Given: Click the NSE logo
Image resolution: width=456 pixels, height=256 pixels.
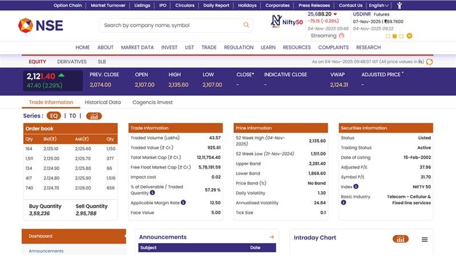Looking at the screenshot, I should (x=40, y=25).
